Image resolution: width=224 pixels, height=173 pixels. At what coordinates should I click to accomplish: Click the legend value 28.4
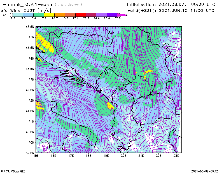107,18
